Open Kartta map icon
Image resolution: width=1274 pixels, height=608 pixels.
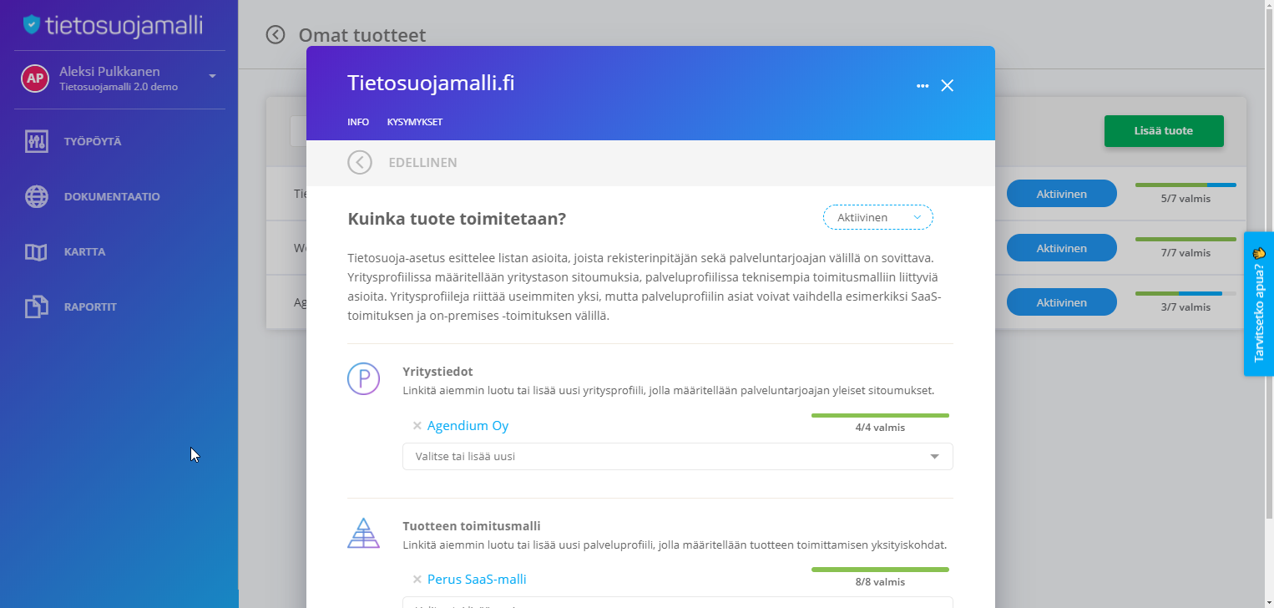coord(36,251)
